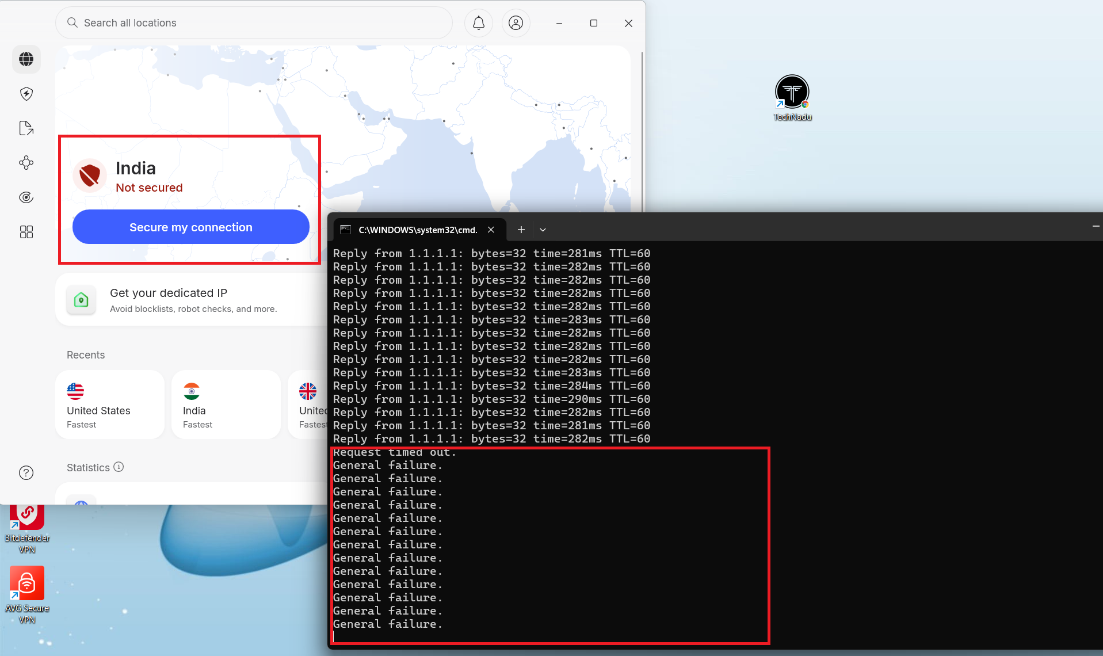Click the United Kingdom flag icon
Screen dimensions: 1103x656
(x=308, y=391)
